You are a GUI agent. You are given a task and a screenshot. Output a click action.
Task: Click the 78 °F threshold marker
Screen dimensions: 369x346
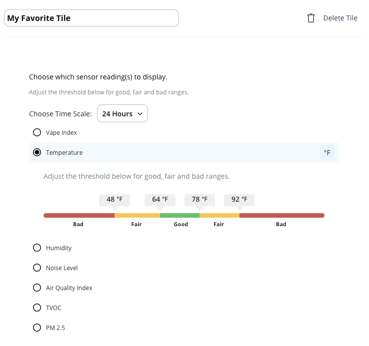point(199,200)
